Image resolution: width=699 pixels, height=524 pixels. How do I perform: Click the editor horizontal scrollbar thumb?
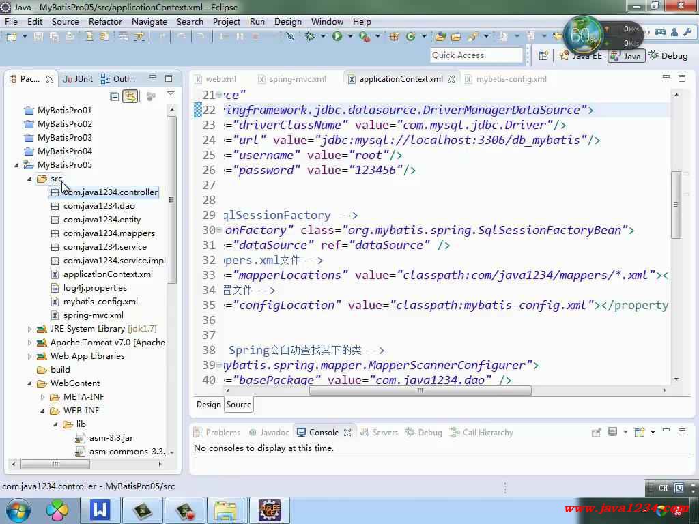pyautogui.click(x=420, y=390)
